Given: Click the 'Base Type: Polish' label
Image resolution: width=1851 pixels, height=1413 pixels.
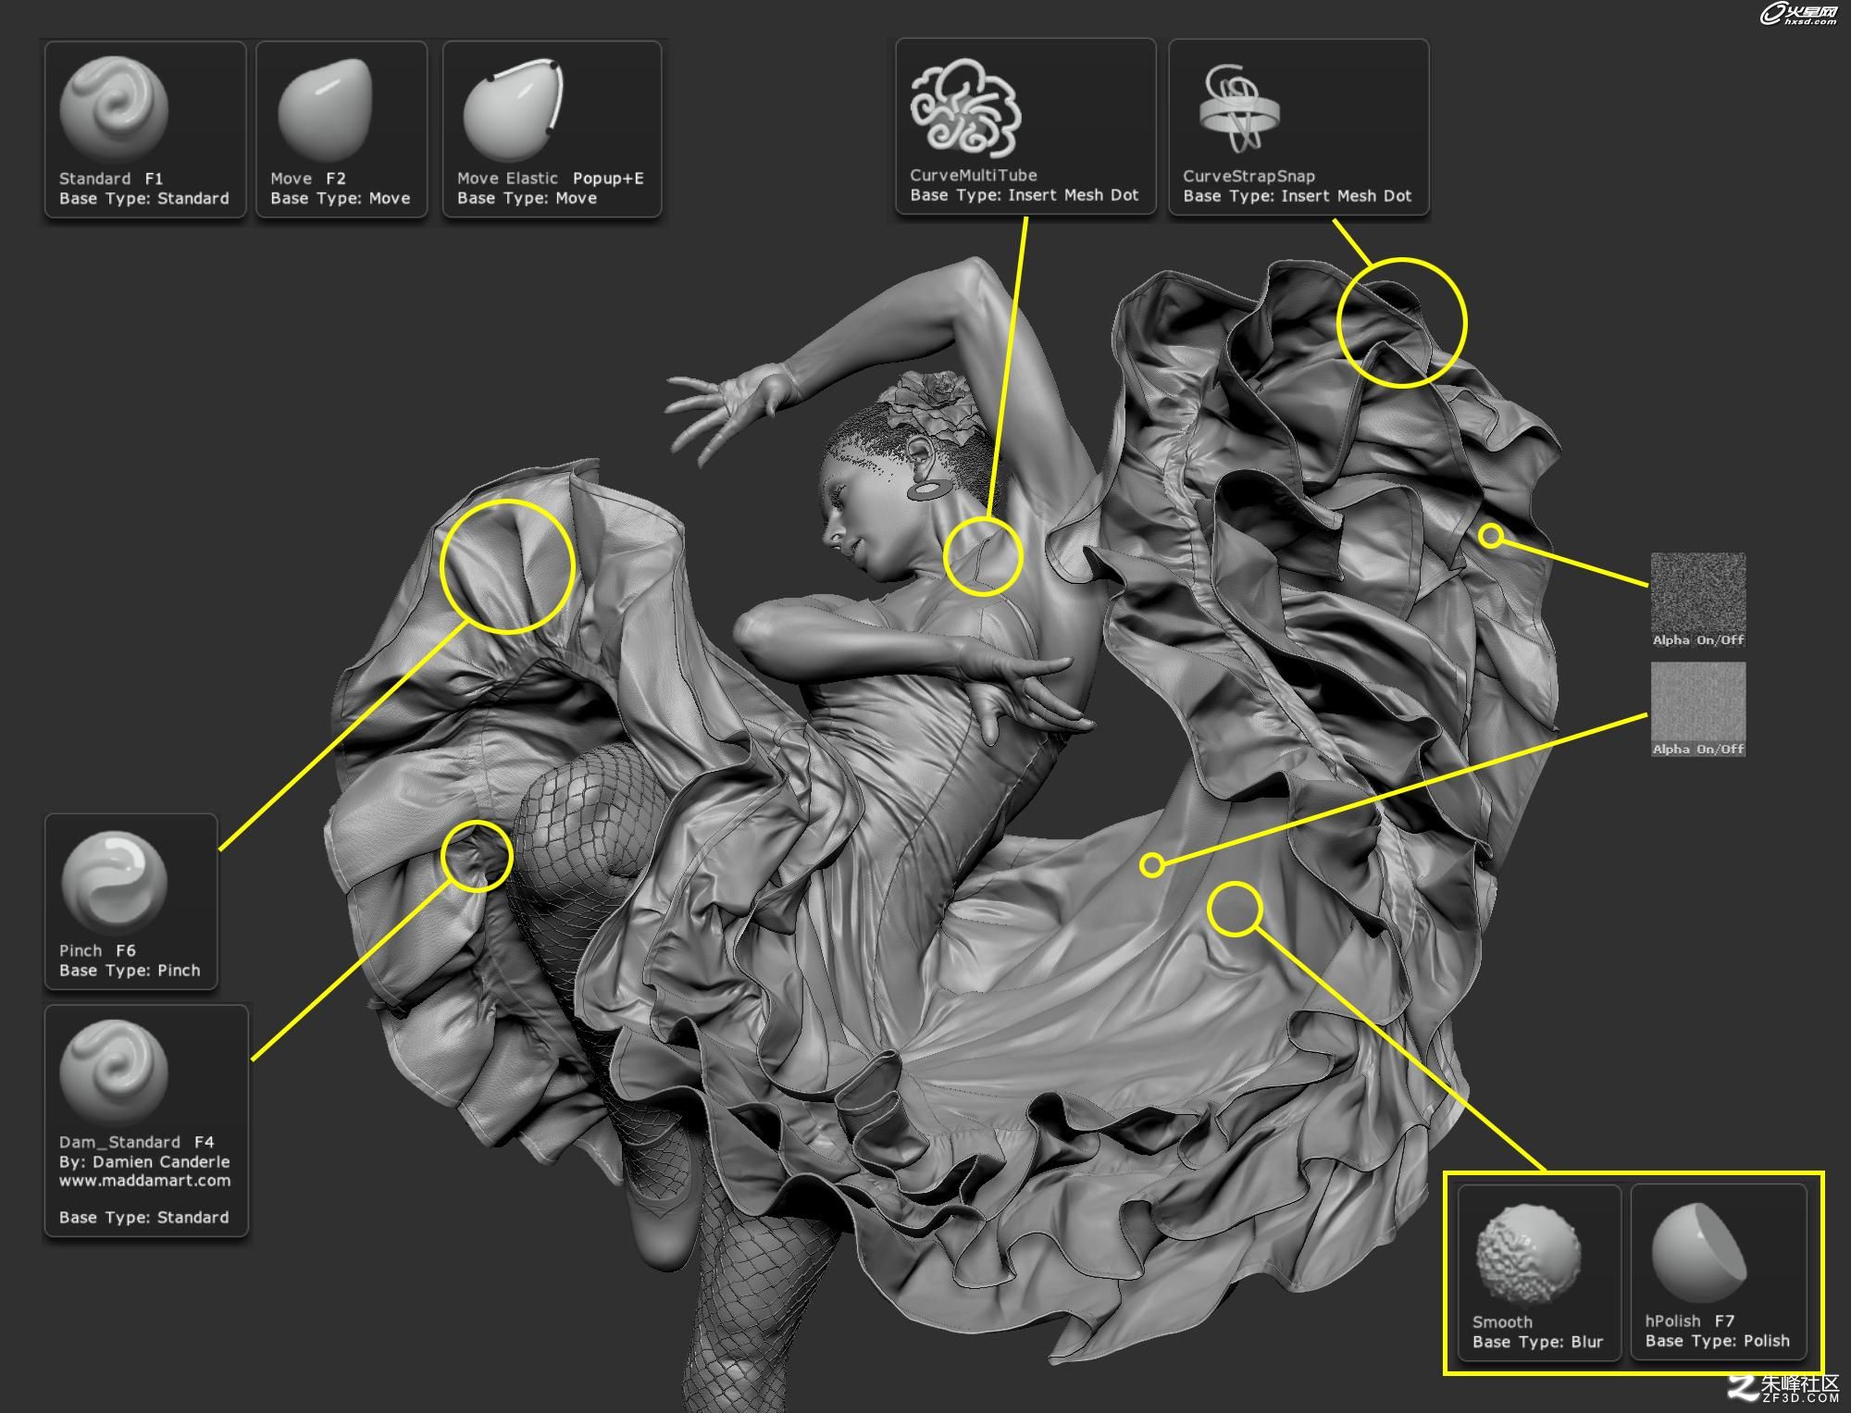Looking at the screenshot, I should (1718, 1341).
